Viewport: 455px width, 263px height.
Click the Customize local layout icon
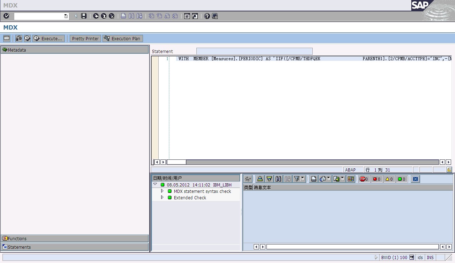click(215, 16)
